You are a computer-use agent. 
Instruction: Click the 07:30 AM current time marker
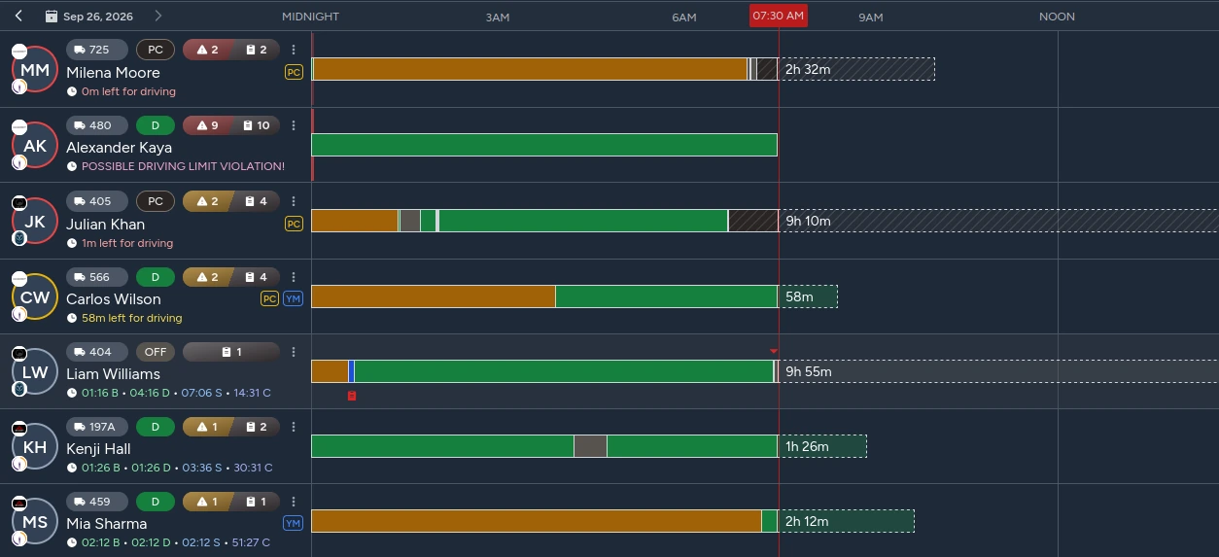(779, 16)
